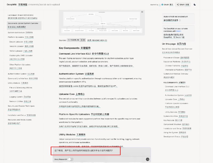Jump to System Workflow in page outline
Image resolution: width=213 pixels, height=163 pixels.
click(176, 116)
